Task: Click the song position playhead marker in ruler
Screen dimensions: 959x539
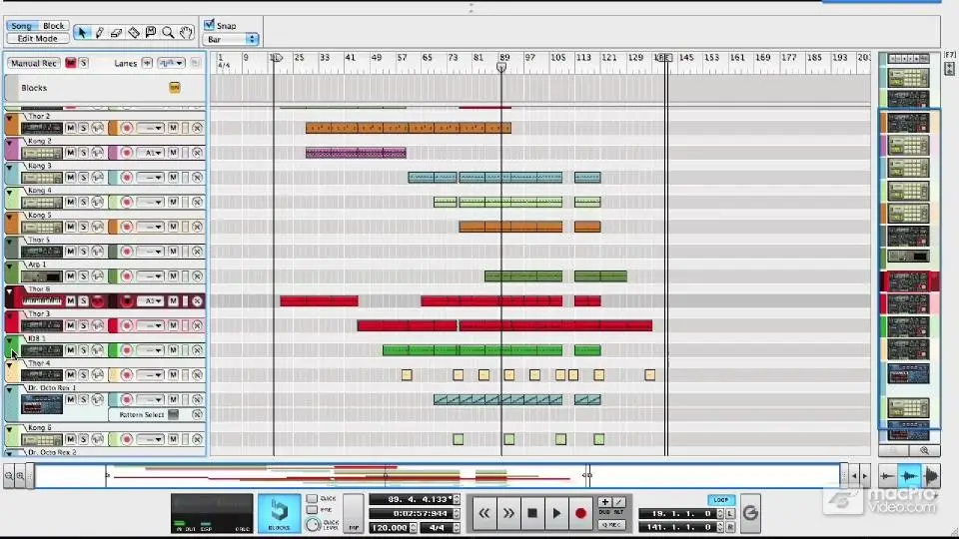Action: tap(501, 67)
